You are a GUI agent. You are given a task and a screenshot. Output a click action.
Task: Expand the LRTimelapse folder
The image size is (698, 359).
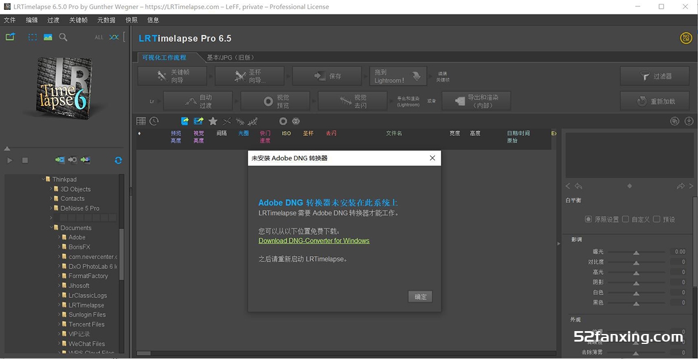(59, 305)
